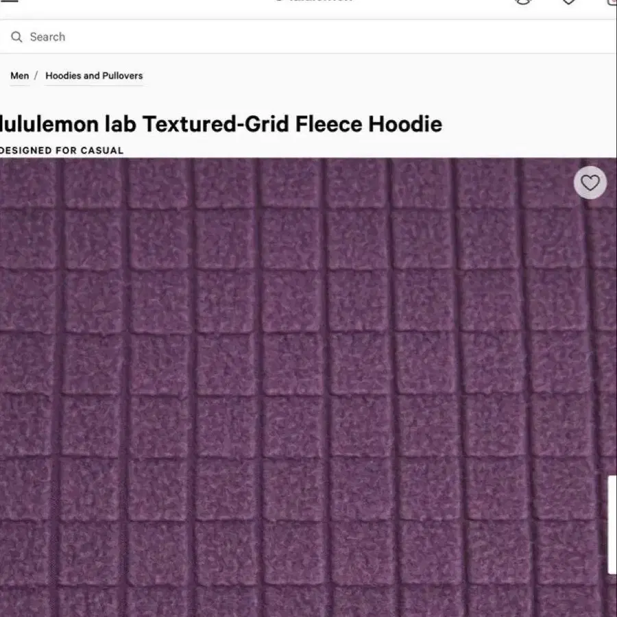Screen dimensions: 617x617
Task: Click the lululemon logo in header
Action: click(313, 1)
